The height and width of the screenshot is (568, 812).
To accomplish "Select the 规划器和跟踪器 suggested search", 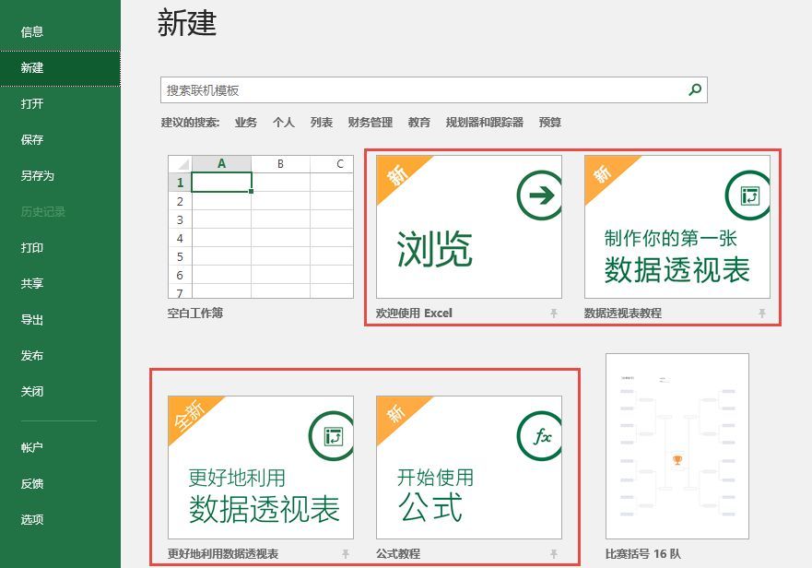I will tap(485, 123).
